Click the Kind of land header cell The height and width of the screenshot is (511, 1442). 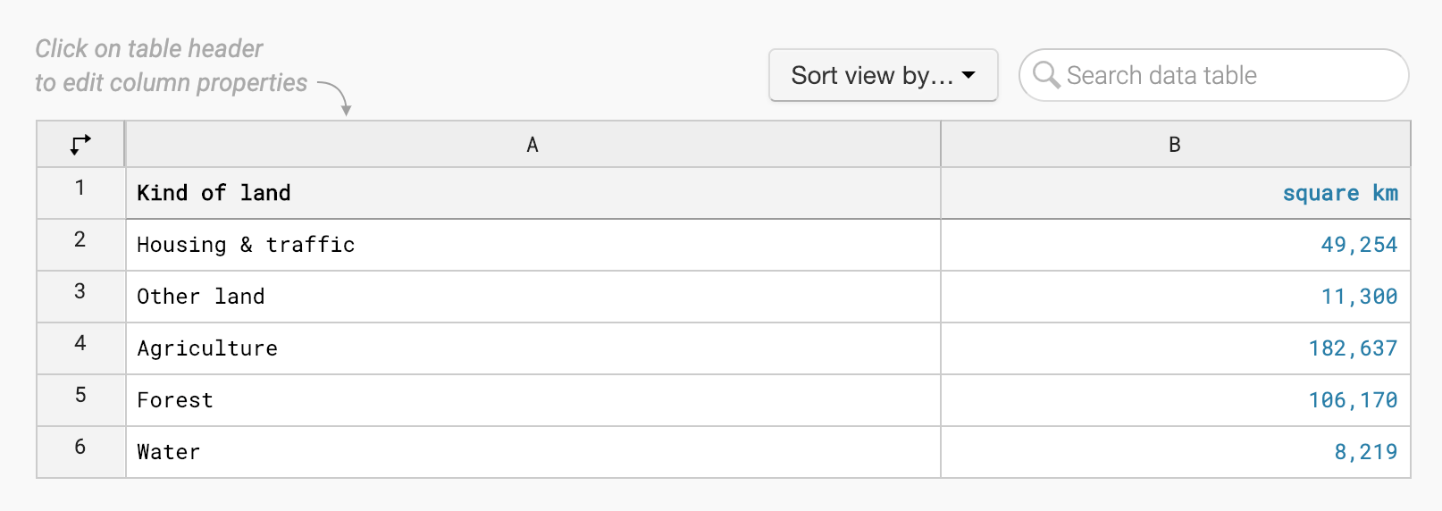(x=532, y=193)
